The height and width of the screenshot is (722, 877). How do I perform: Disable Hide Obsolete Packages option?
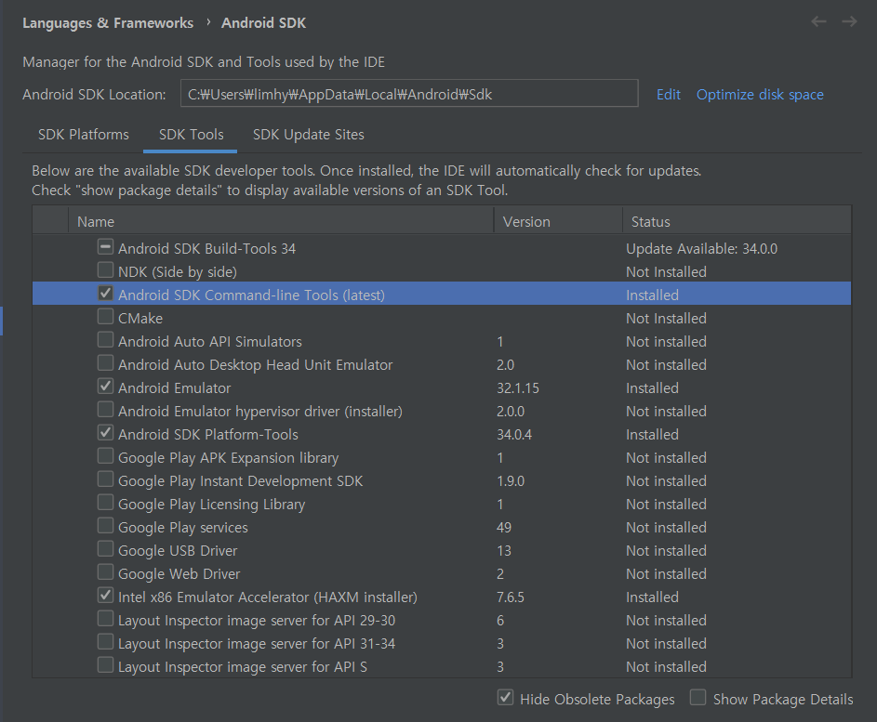coord(505,698)
